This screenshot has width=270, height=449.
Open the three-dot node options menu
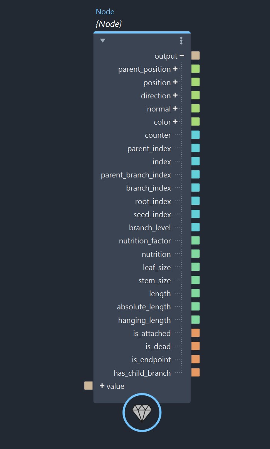(181, 41)
